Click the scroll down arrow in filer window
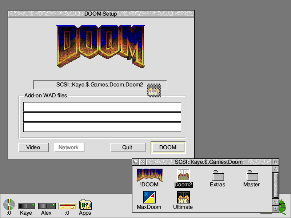 276,202
